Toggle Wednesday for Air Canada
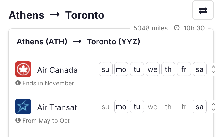 point(153,69)
